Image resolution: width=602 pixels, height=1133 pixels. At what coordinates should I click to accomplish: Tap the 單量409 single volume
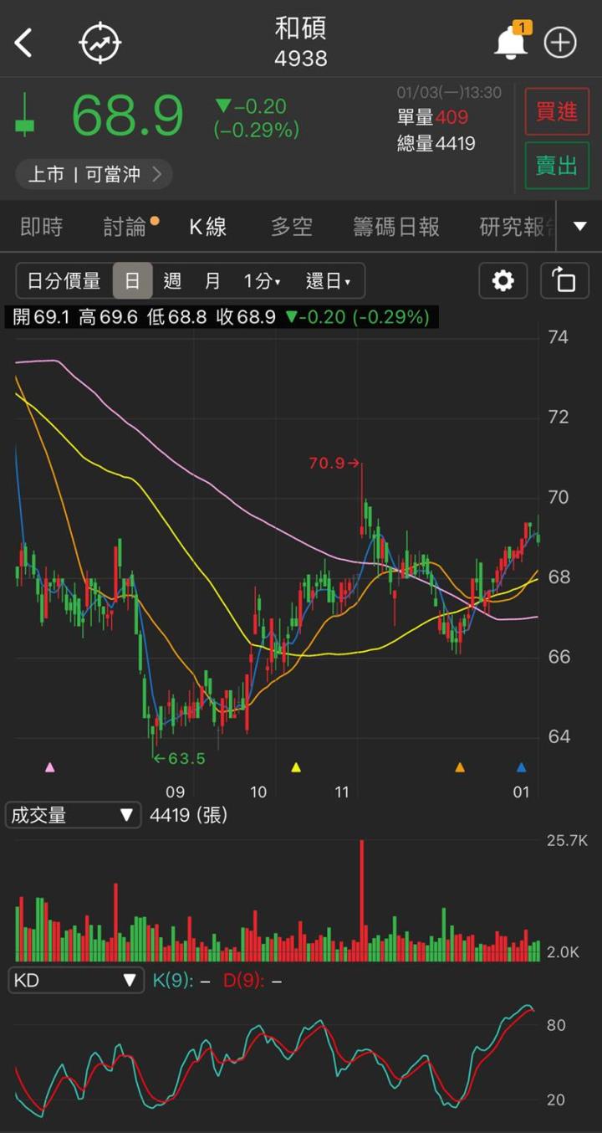pyautogui.click(x=432, y=118)
